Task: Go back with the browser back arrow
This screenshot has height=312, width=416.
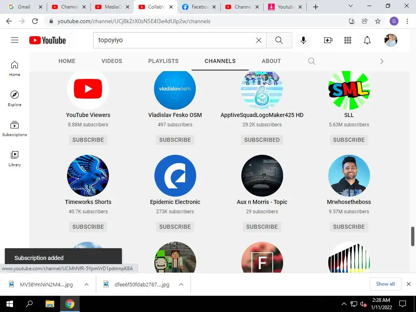Action: 9,21
